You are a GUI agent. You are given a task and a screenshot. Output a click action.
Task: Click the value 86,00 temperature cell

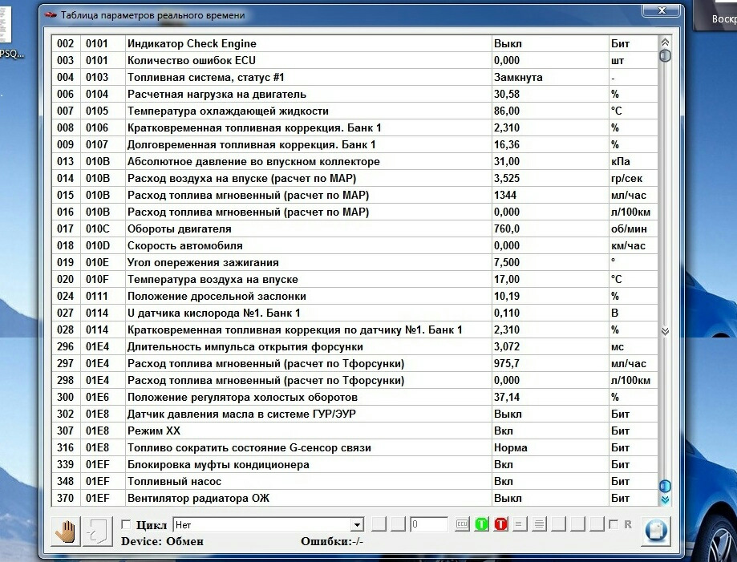(x=550, y=111)
